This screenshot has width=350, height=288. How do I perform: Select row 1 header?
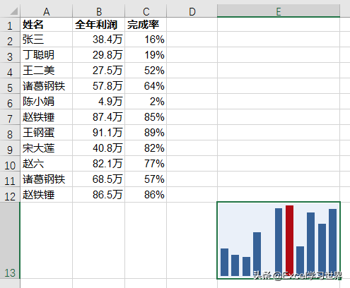tap(10, 25)
